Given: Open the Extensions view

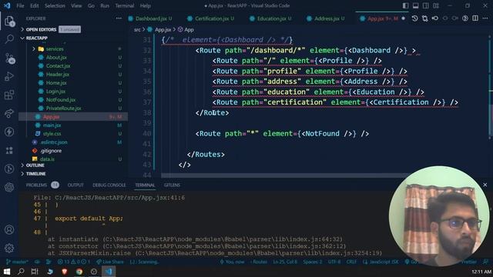Looking at the screenshot, I should [x=9, y=95].
